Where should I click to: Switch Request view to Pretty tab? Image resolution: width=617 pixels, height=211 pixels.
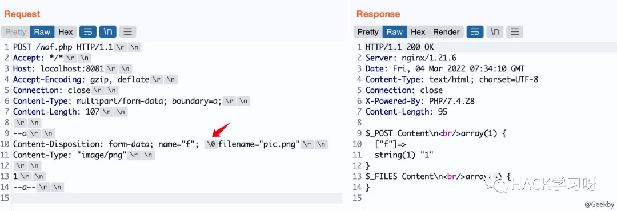16,32
